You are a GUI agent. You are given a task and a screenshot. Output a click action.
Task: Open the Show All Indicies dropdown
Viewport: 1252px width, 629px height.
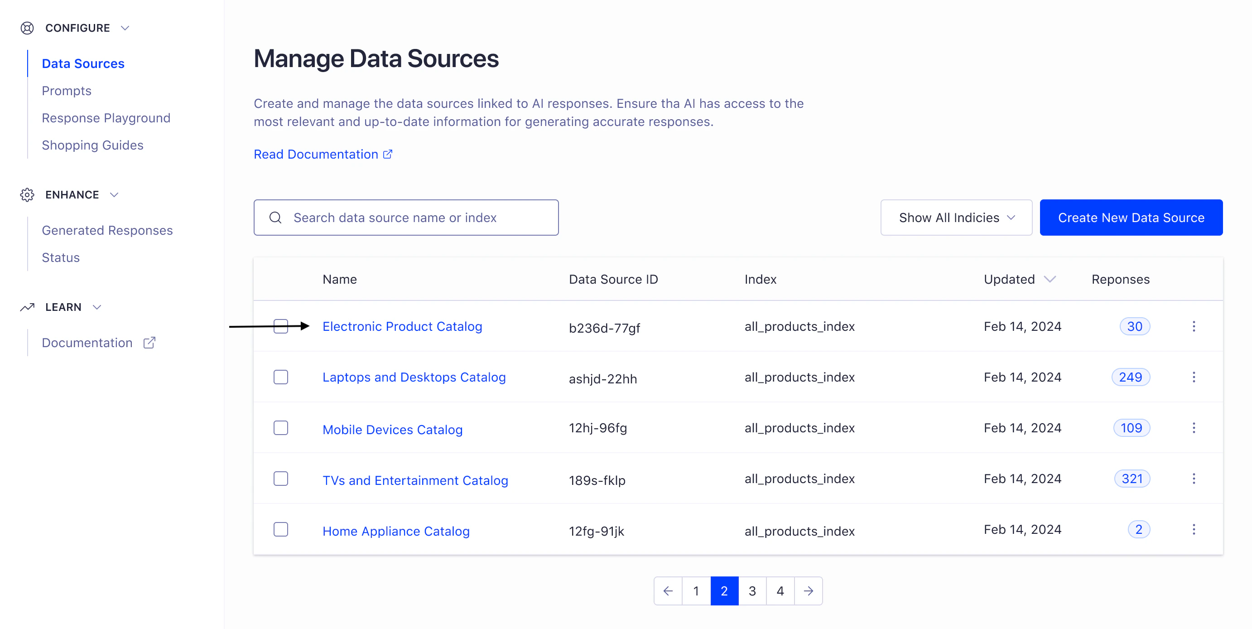pos(956,217)
